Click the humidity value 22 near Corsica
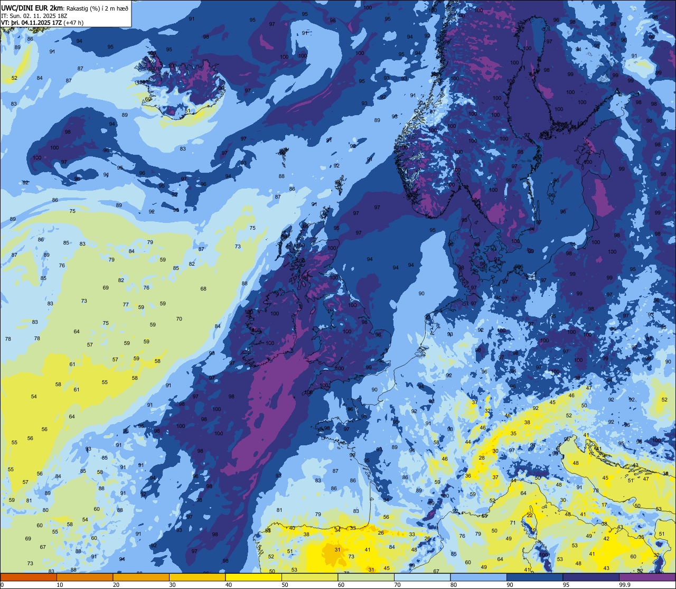This screenshot has height=589, width=676. coord(530,516)
